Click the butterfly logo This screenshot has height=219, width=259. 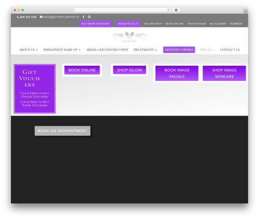(x=129, y=37)
